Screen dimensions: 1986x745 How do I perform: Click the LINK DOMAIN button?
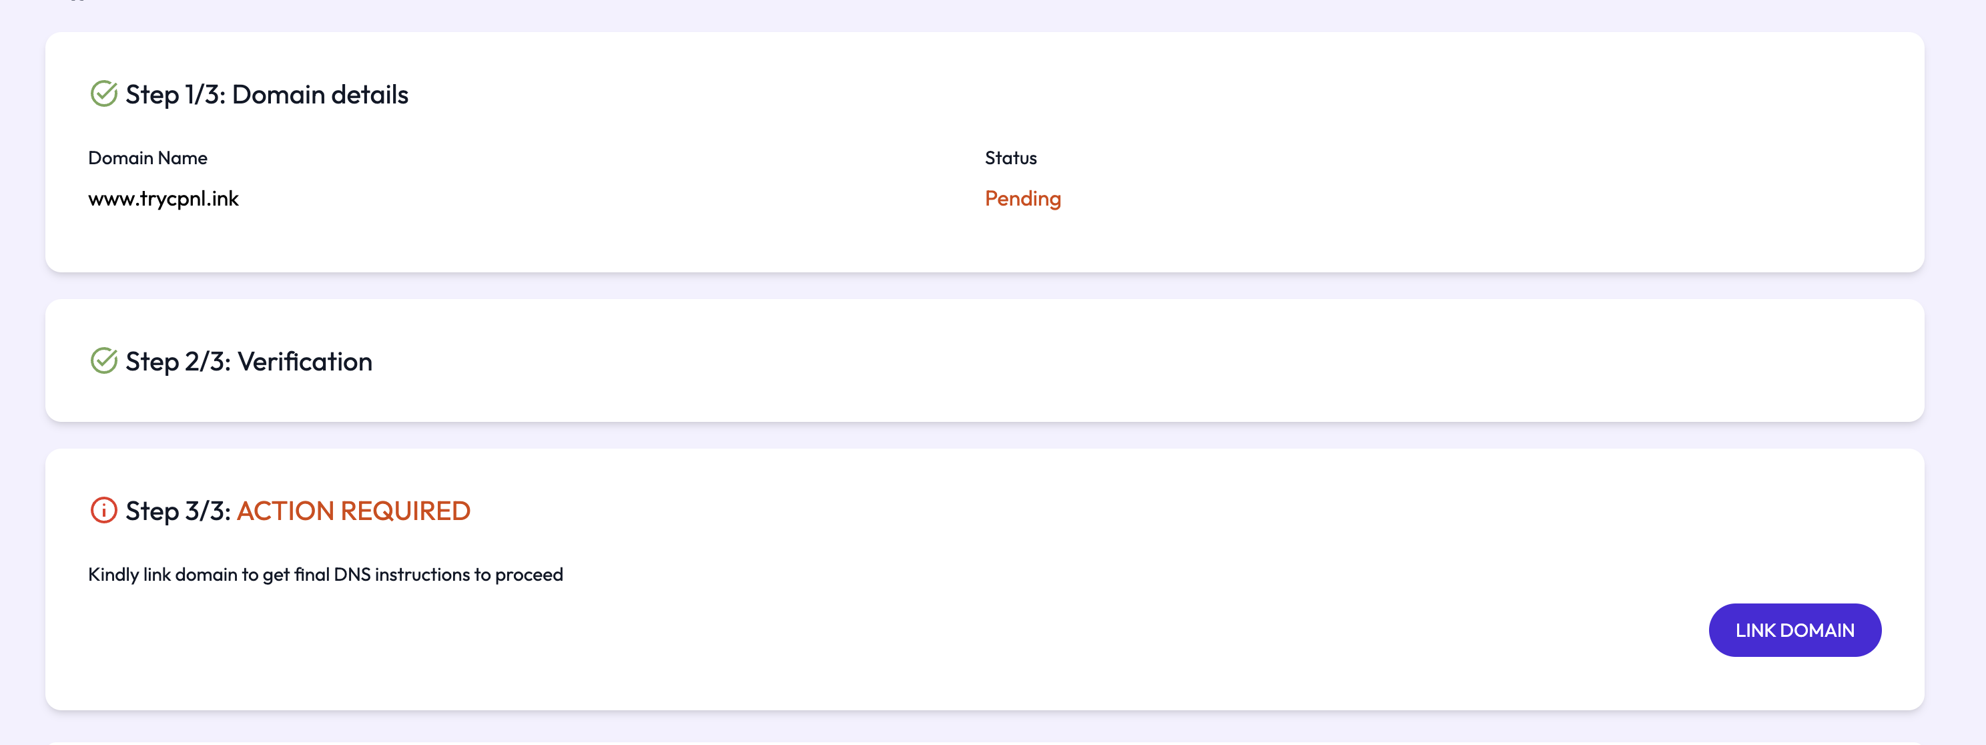point(1794,630)
